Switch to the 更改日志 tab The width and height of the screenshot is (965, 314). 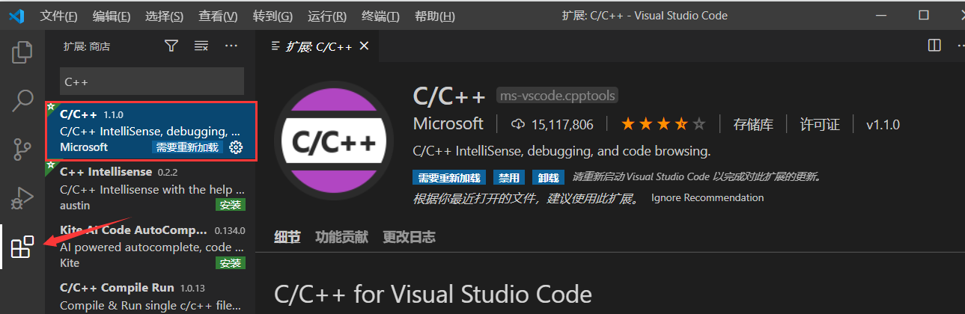coord(409,237)
